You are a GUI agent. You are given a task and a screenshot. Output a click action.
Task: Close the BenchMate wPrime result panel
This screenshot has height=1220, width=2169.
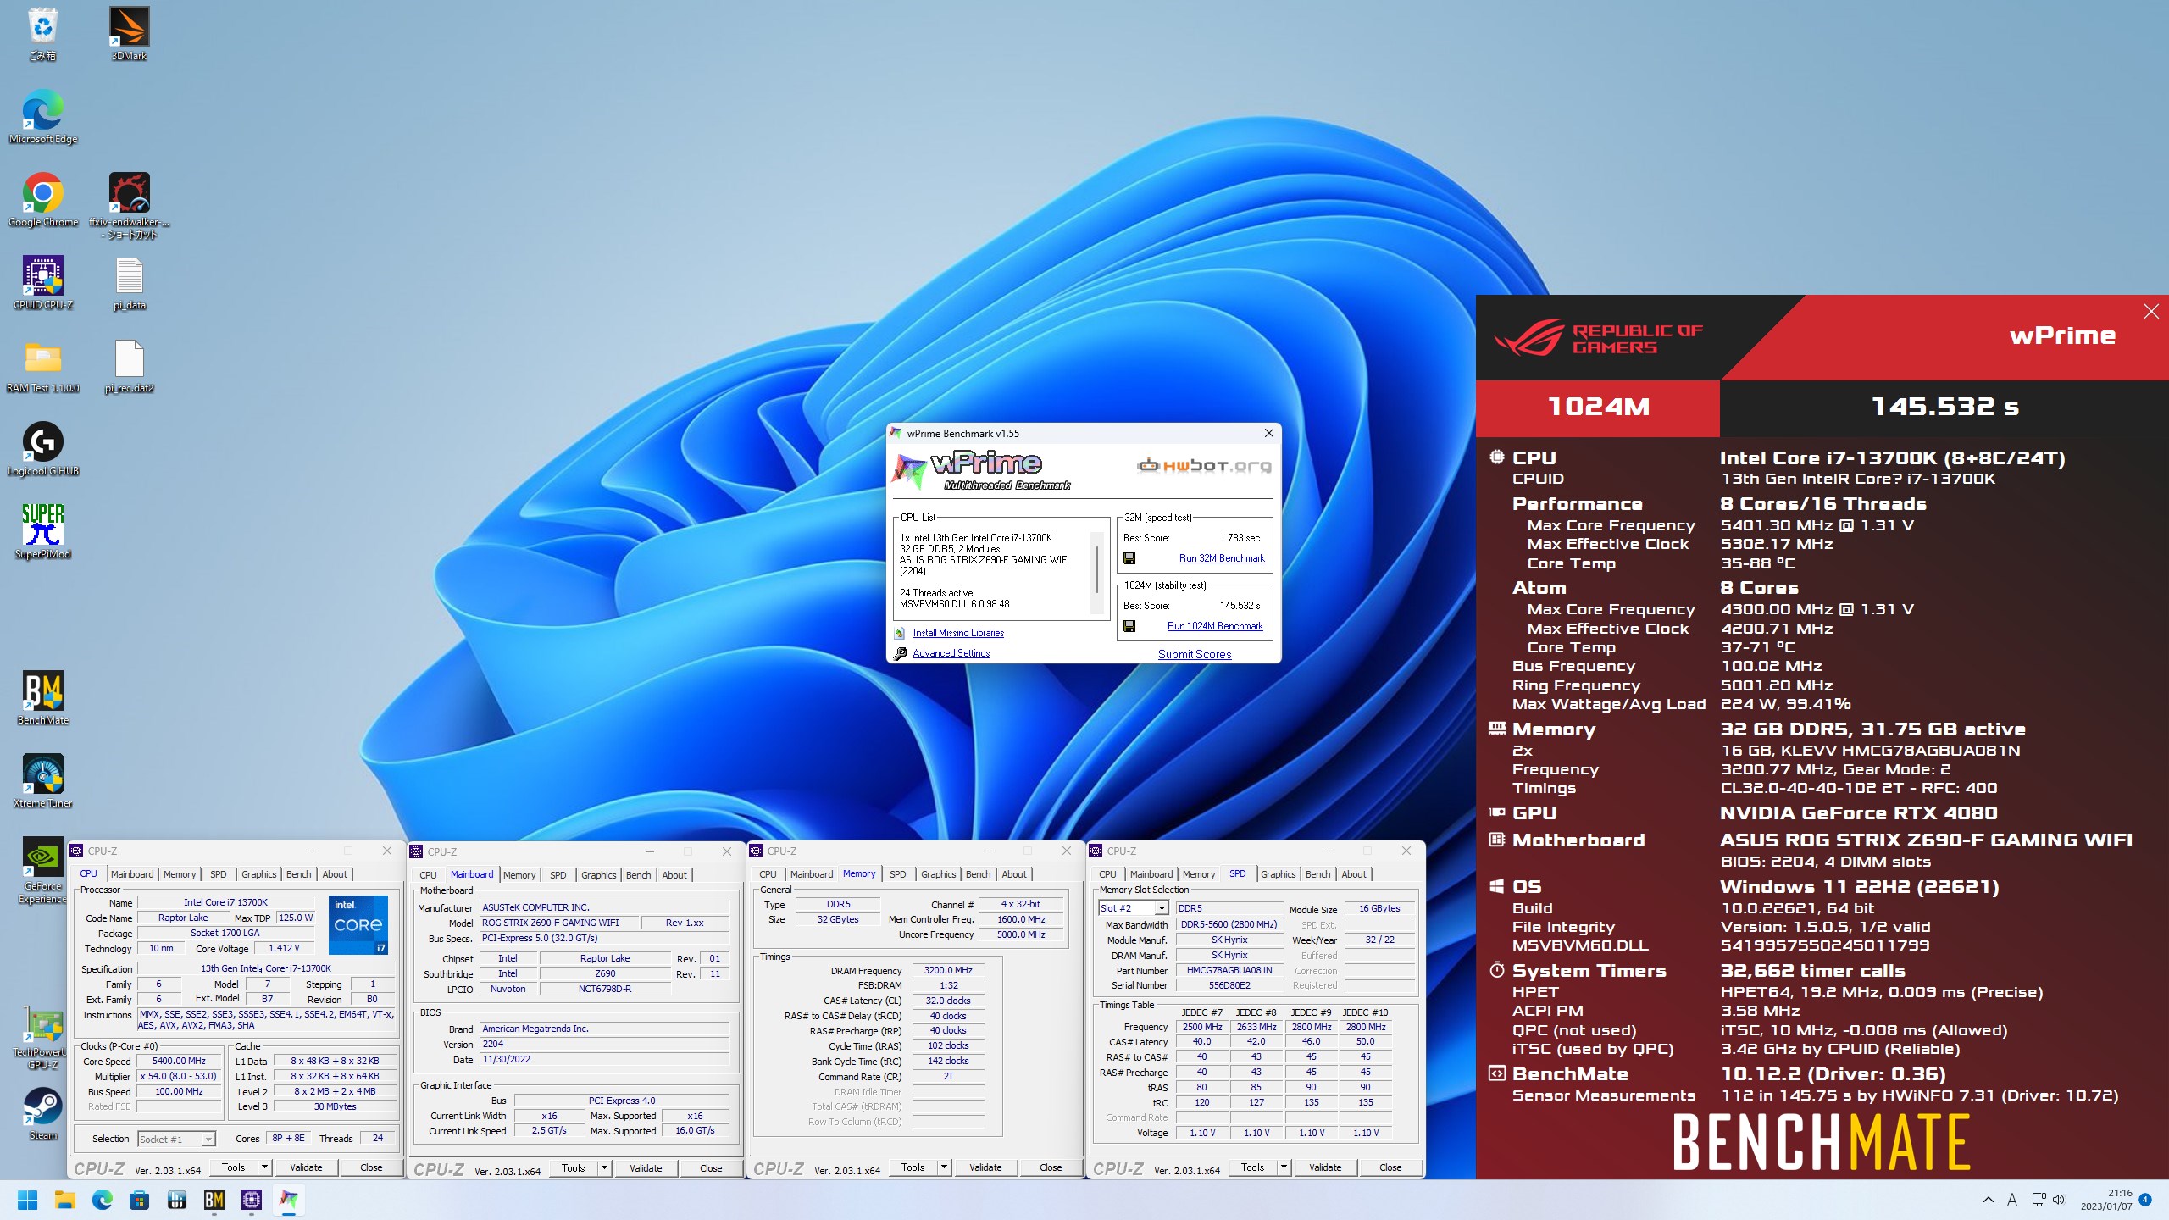pos(2151,312)
